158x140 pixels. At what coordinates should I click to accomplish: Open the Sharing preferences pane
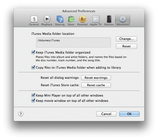pos(60,21)
